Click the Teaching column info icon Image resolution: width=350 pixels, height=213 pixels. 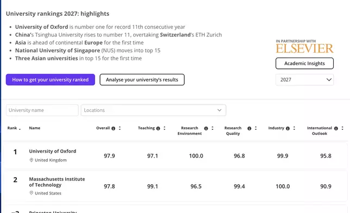[158, 128]
